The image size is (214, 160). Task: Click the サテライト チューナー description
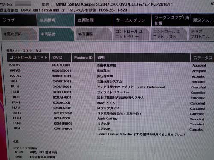[113, 92]
